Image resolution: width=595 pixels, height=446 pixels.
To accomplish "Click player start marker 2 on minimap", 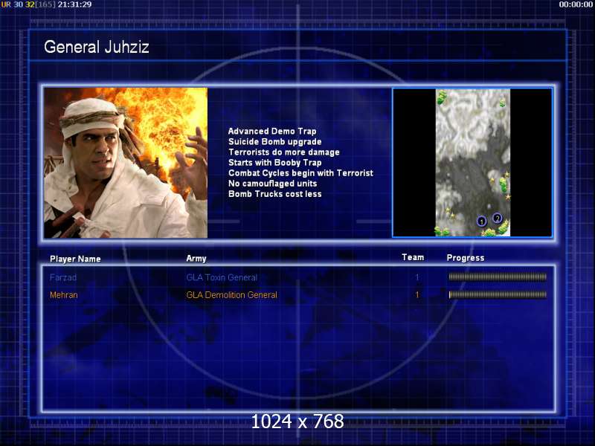I will pyautogui.click(x=497, y=218).
